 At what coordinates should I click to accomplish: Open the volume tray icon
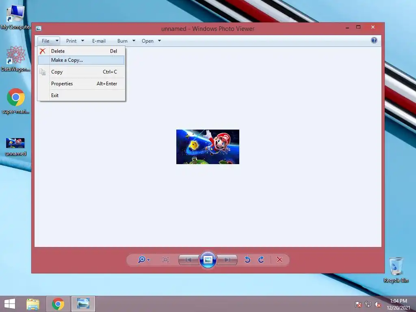[378, 304]
